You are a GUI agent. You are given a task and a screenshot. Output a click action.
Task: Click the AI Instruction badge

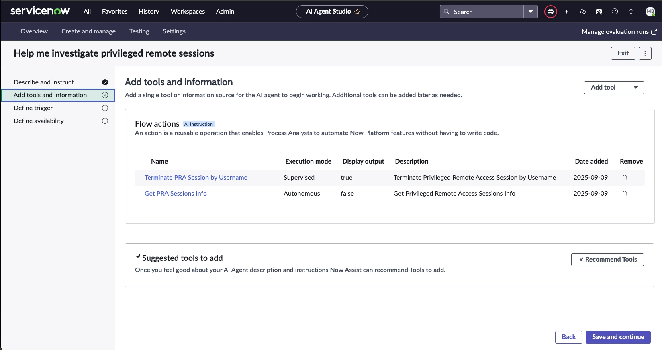198,125
